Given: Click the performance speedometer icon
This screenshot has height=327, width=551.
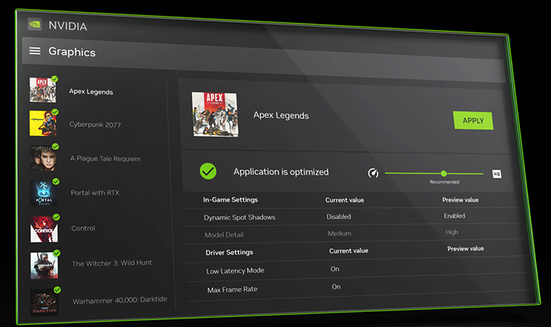Looking at the screenshot, I should [x=373, y=173].
